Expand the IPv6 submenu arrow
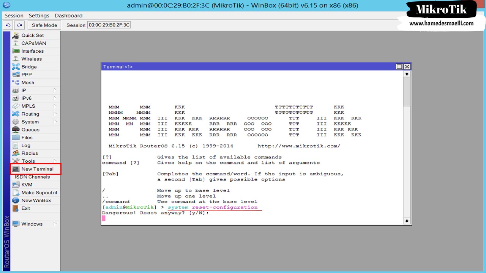 pos(55,98)
